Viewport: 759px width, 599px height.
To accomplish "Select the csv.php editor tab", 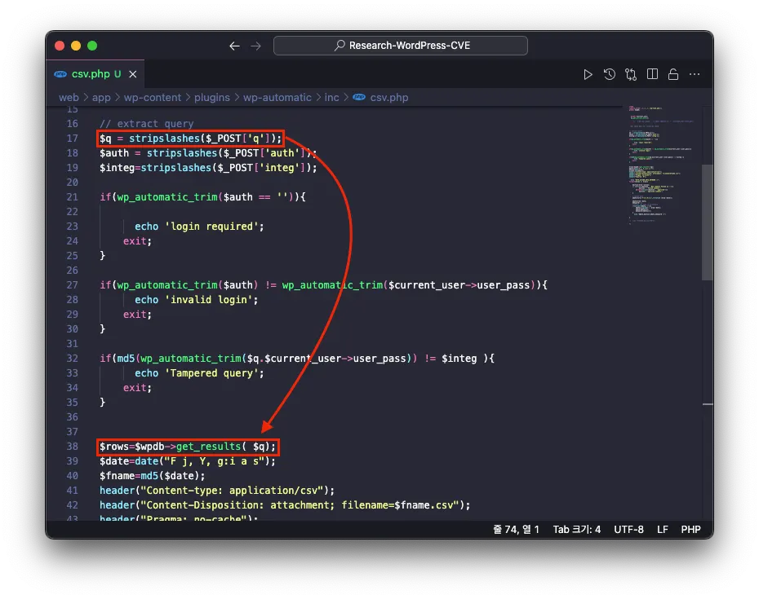I will 90,74.
